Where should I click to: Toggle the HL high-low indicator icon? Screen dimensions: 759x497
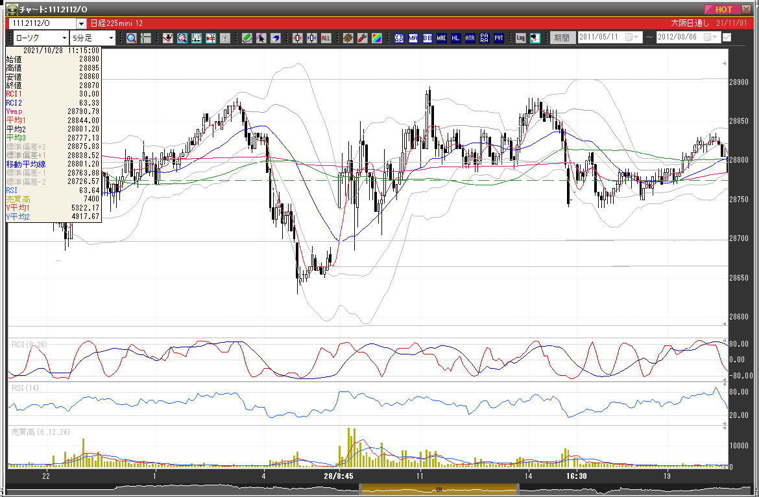455,38
